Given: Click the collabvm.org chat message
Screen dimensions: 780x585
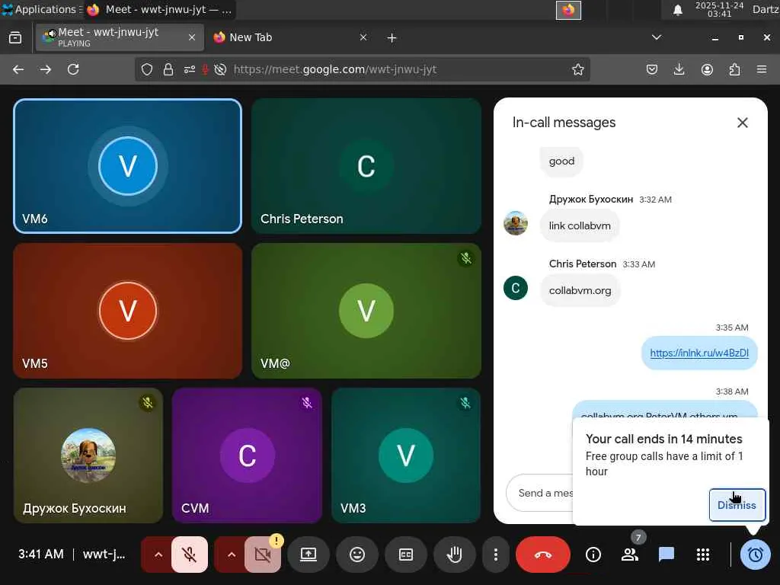Looking at the screenshot, I should 580,290.
